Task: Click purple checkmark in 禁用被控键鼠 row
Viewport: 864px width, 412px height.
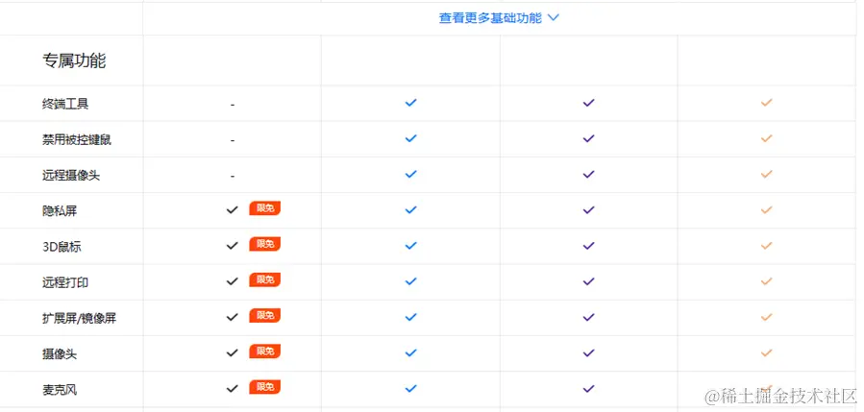Action: tap(588, 138)
